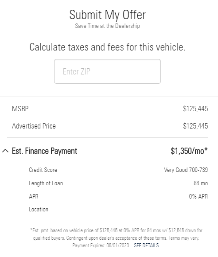Click the MSRP label

[x=20, y=109]
